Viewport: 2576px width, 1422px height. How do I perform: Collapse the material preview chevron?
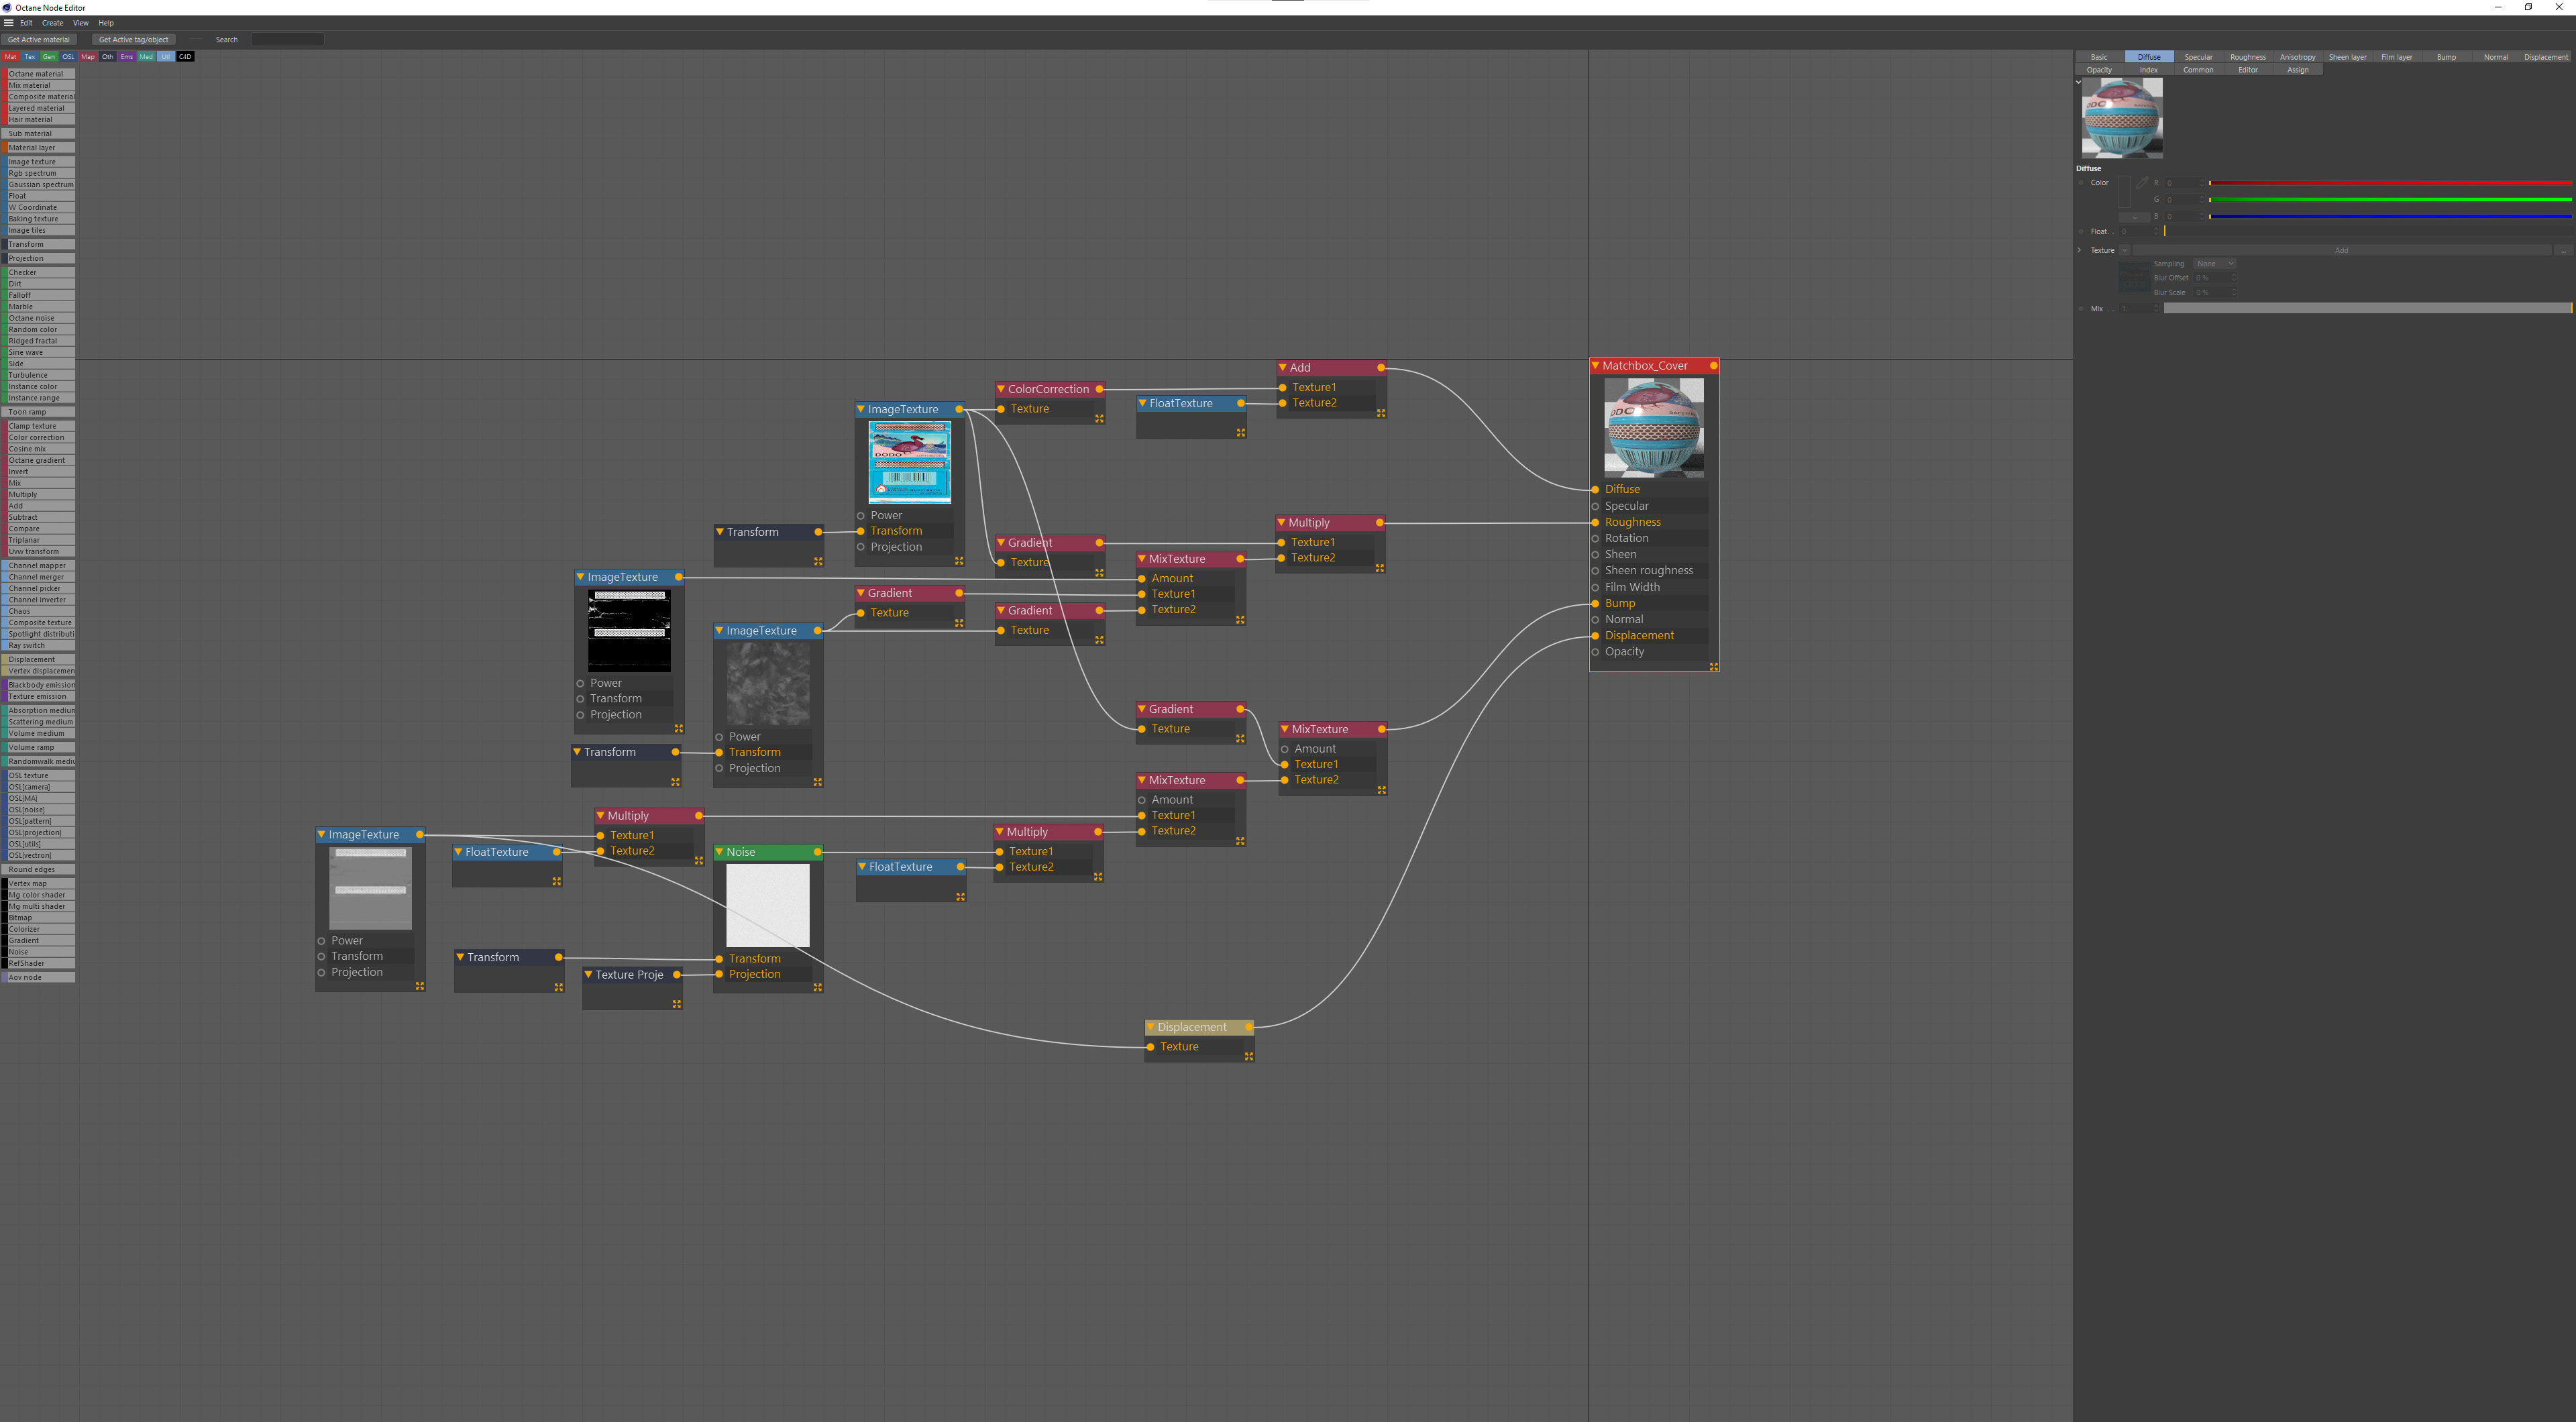2078,82
